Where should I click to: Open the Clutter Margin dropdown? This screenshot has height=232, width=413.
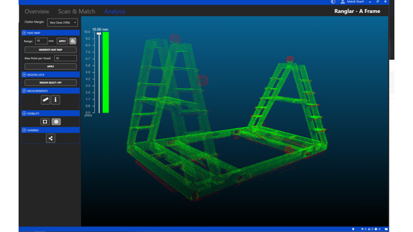point(62,23)
